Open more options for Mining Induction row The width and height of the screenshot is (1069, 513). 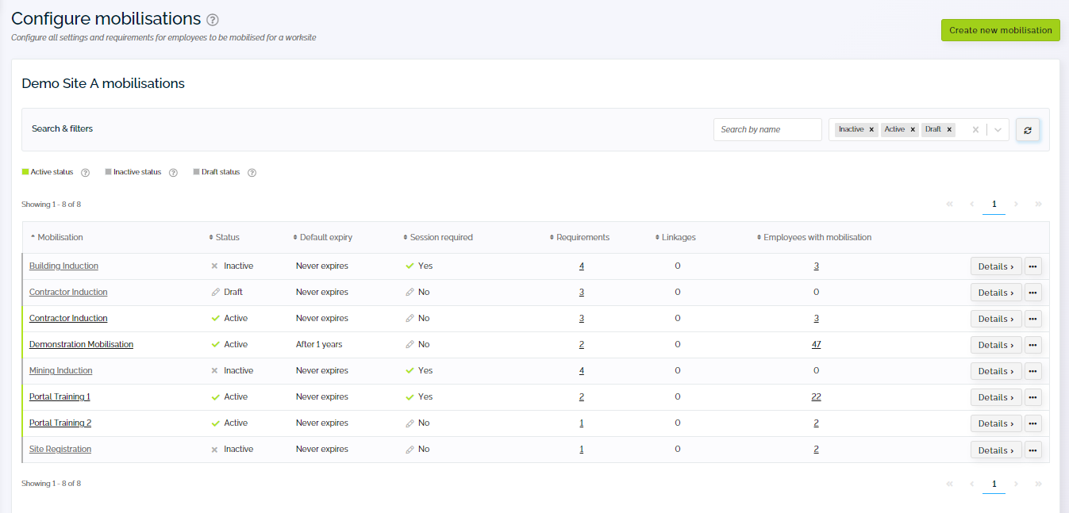[x=1032, y=371]
